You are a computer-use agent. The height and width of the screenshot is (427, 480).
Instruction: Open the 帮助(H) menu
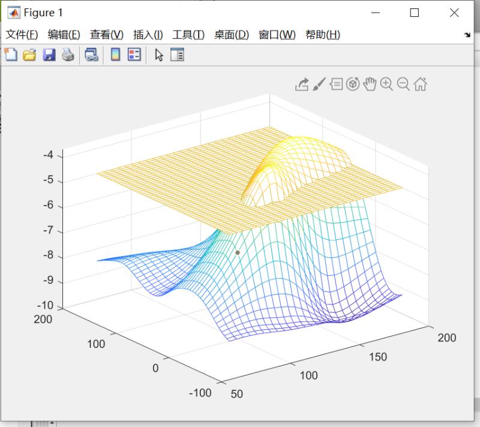point(323,35)
